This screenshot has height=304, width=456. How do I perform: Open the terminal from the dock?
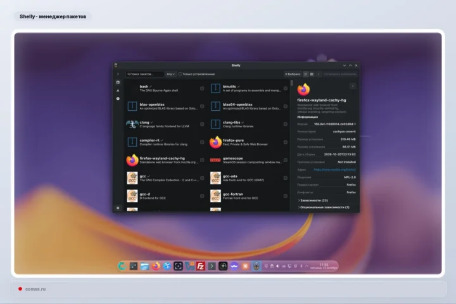click(x=212, y=266)
